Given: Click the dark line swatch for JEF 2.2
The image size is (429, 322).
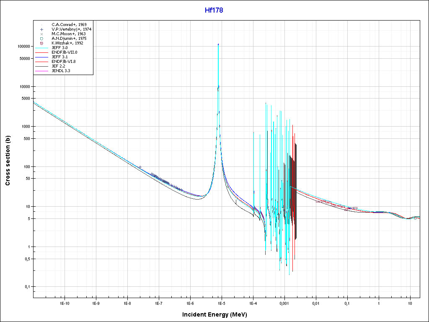Looking at the screenshot, I should 42,66.
